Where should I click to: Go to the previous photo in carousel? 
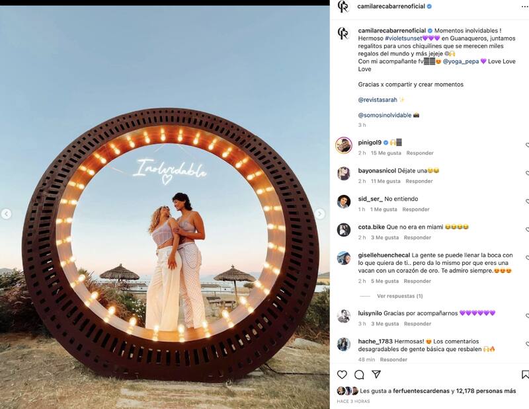point(7,214)
